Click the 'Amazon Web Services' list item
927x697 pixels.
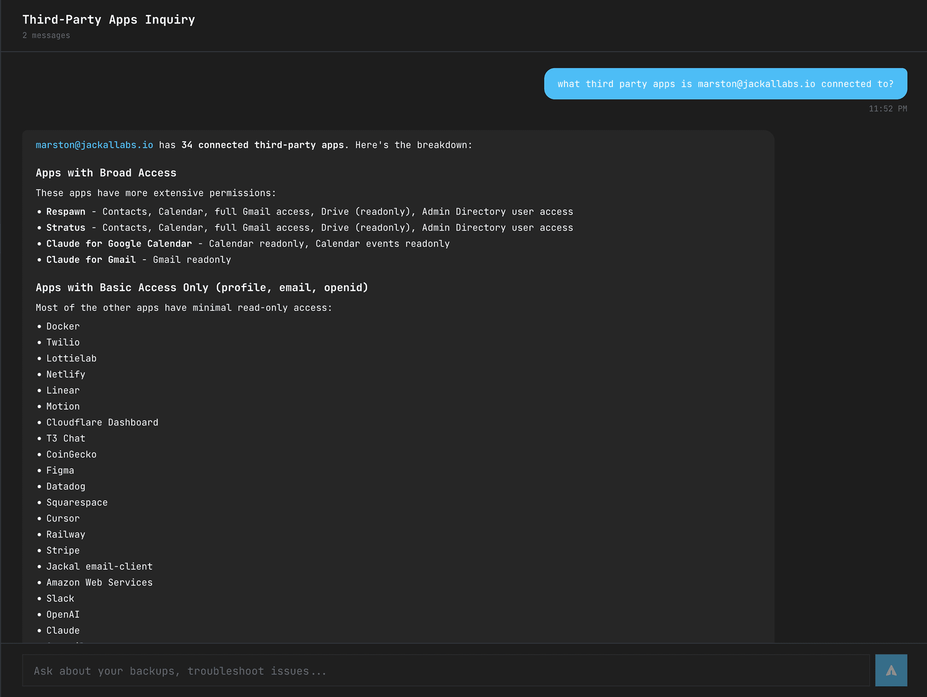point(99,583)
